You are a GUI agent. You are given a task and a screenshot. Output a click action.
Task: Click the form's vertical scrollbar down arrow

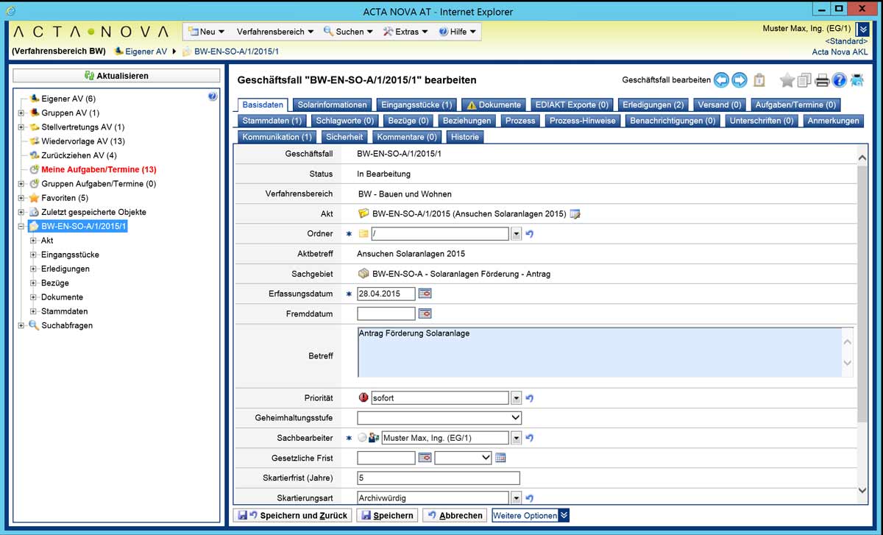862,490
